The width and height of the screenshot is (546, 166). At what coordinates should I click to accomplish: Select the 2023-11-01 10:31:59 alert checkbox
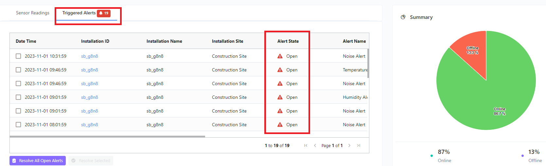click(18, 56)
